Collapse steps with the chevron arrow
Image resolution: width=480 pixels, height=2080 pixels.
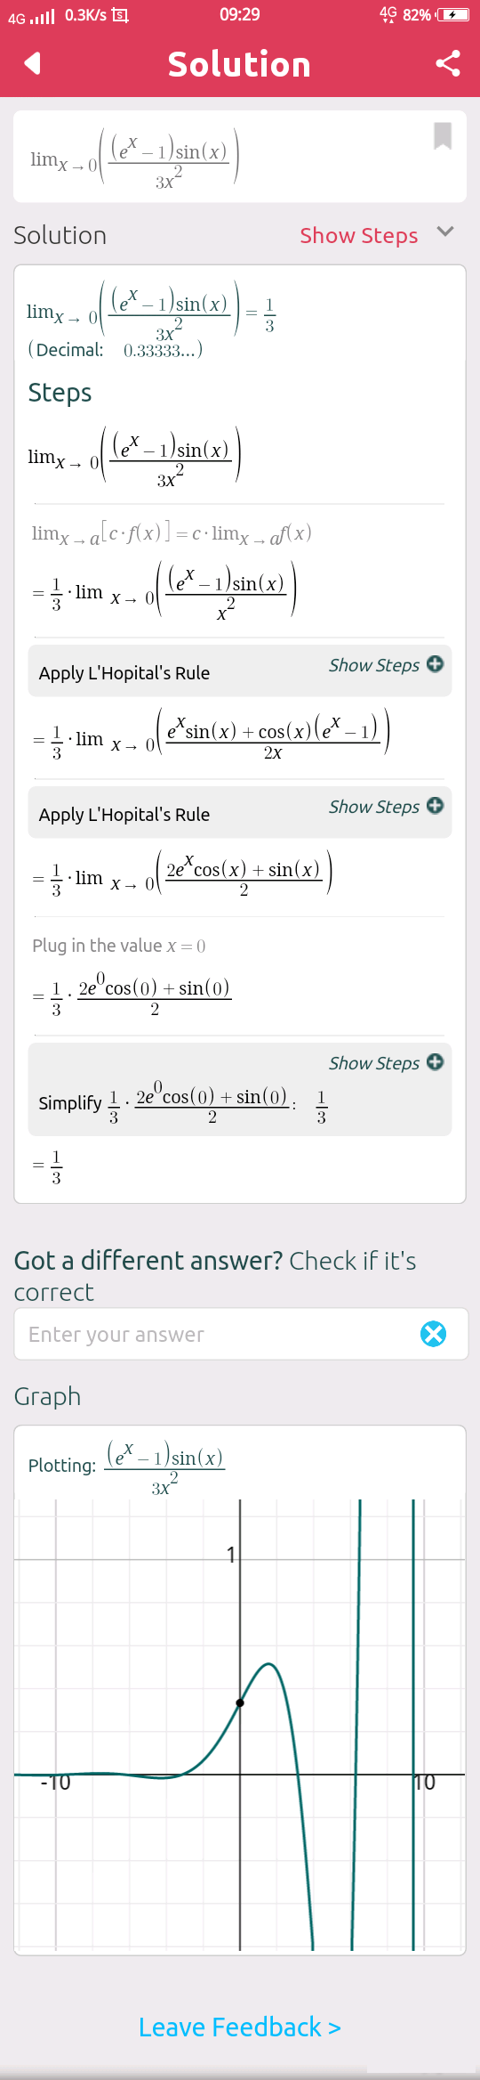(446, 232)
